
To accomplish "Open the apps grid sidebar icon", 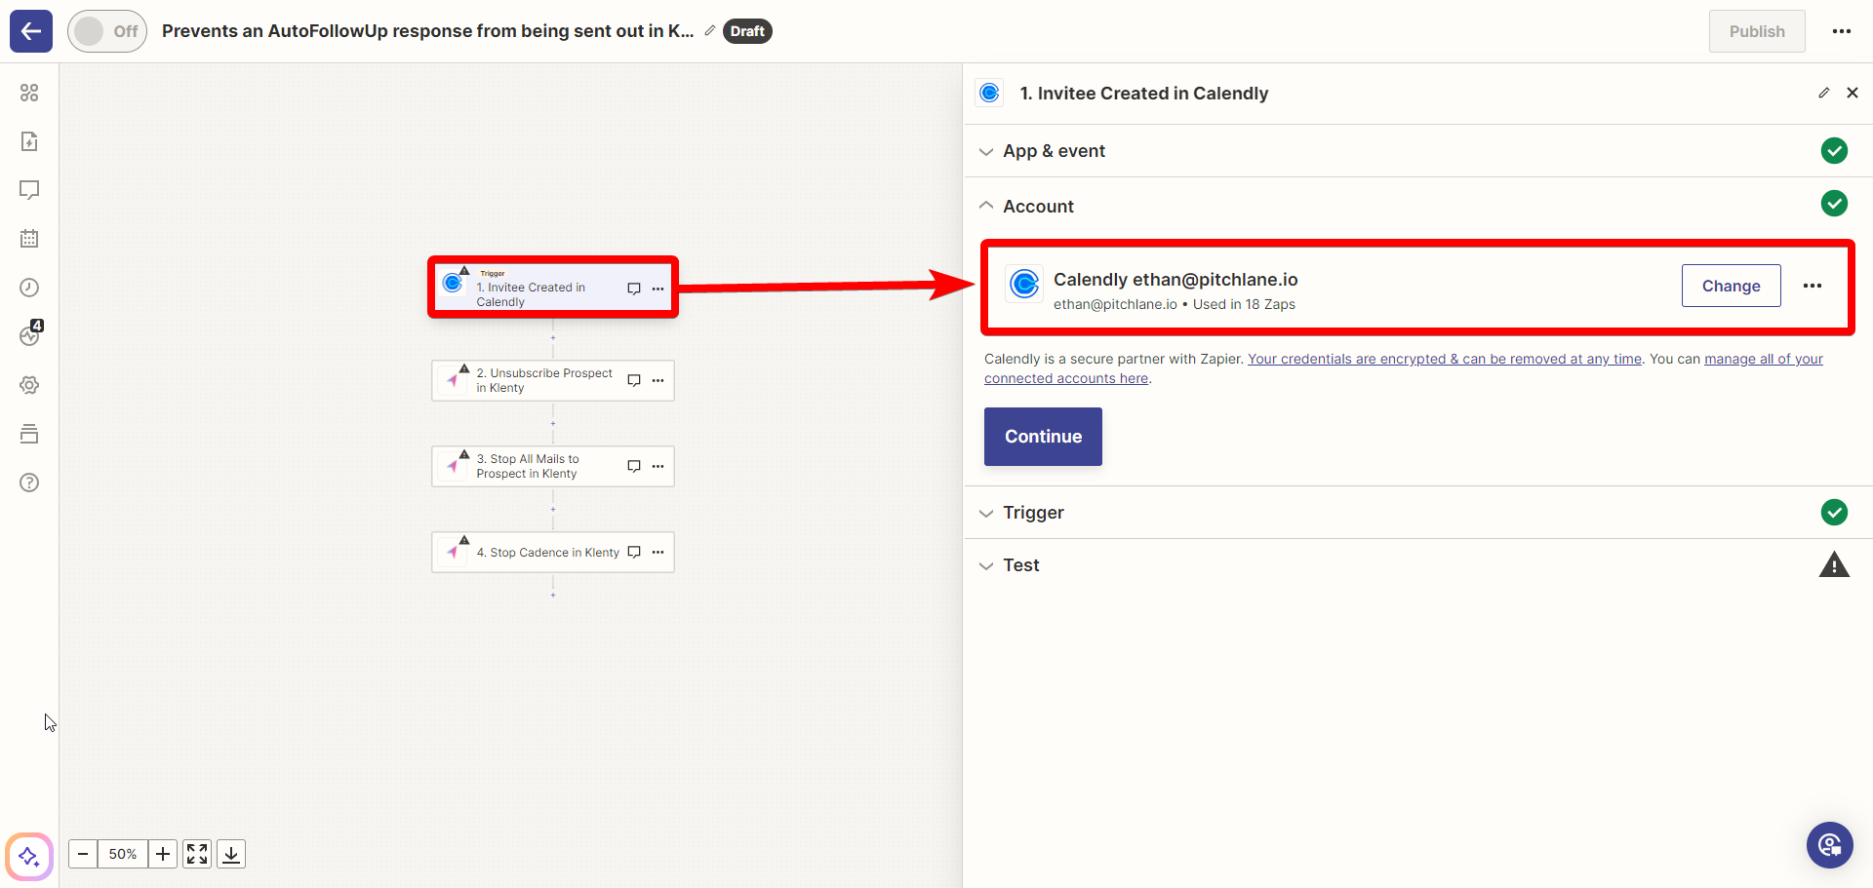I will coord(29,93).
